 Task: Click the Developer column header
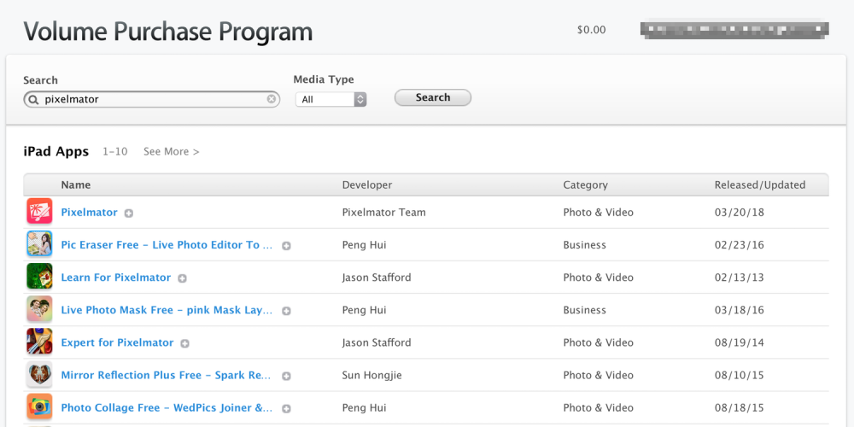click(x=367, y=185)
